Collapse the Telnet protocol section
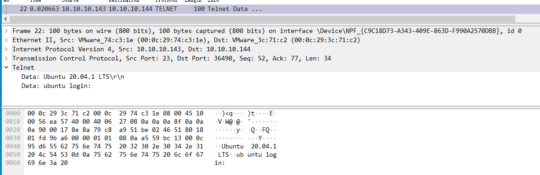The image size is (540, 175). coord(6,67)
